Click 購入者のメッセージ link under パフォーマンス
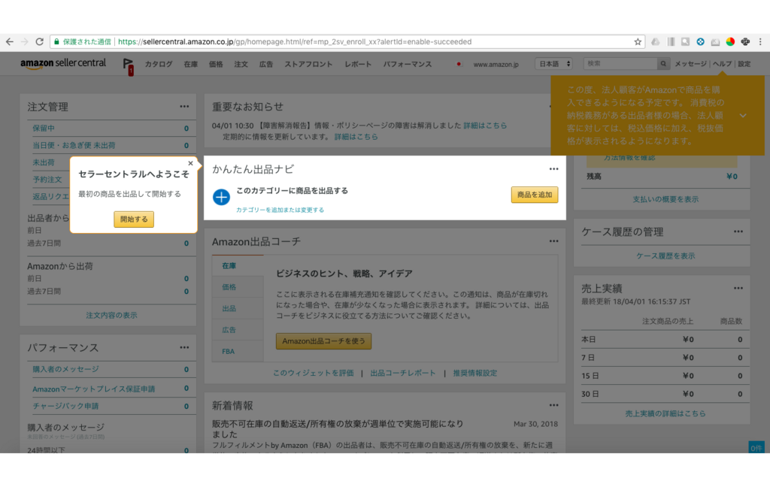This screenshot has width=770, height=481. (65, 369)
